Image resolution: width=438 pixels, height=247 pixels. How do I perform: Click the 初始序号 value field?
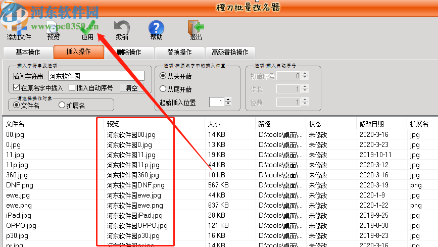pos(289,76)
